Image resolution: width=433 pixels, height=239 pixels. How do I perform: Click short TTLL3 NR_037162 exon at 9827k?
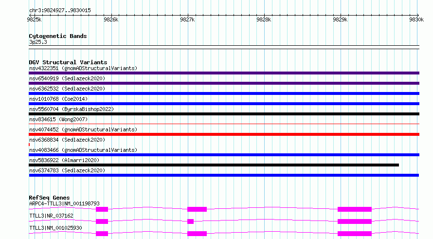(x=190, y=221)
